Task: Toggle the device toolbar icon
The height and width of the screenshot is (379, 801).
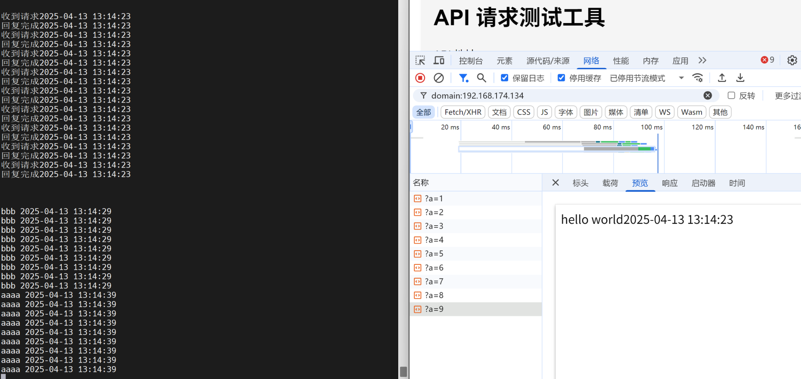Action: click(439, 60)
